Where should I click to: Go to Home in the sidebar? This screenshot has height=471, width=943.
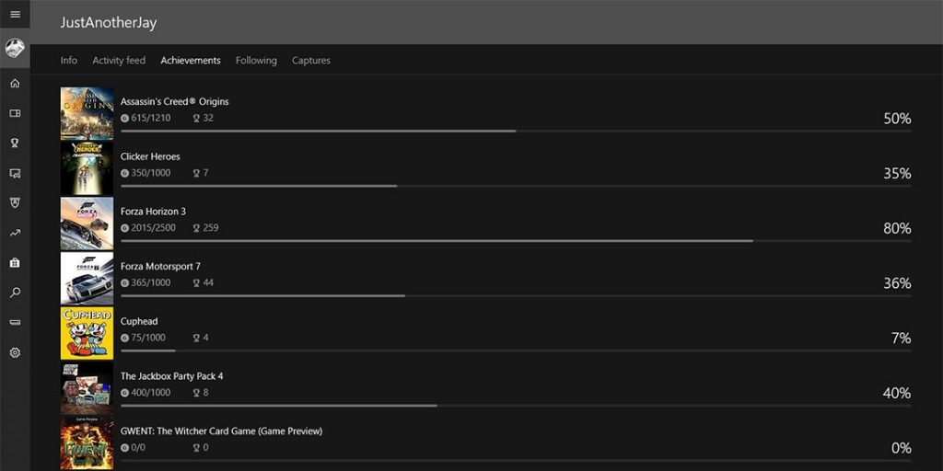click(x=15, y=83)
